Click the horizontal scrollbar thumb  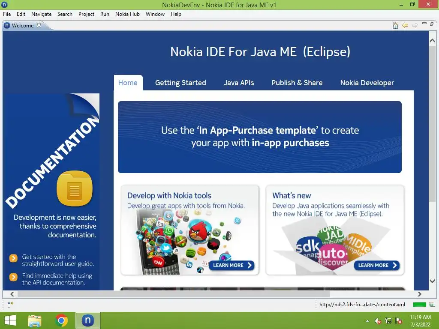[174, 294]
